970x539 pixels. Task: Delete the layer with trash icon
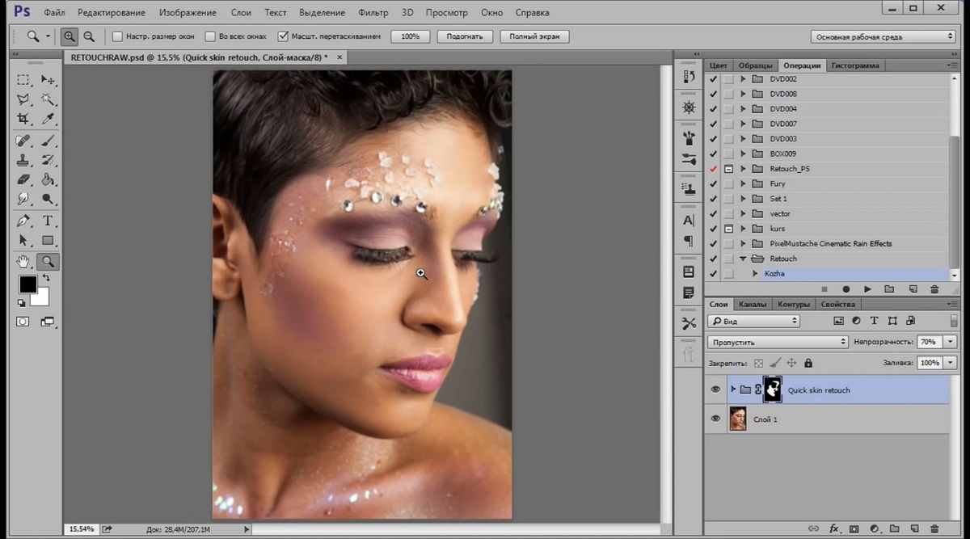pos(935,529)
